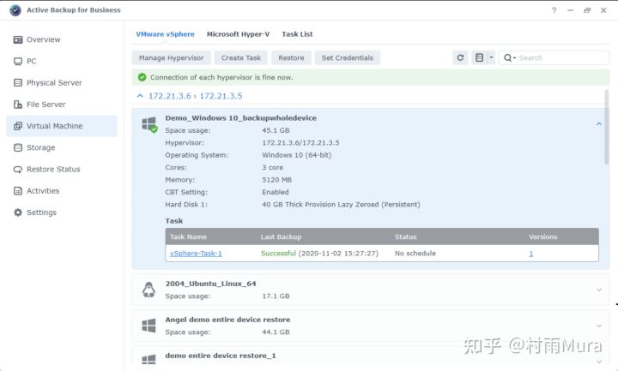
Task: Click the Status column header
Action: [x=405, y=236]
